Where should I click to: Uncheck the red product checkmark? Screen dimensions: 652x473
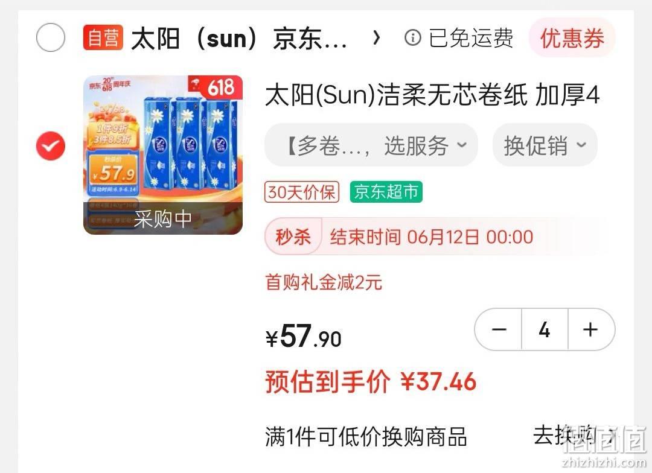click(51, 146)
